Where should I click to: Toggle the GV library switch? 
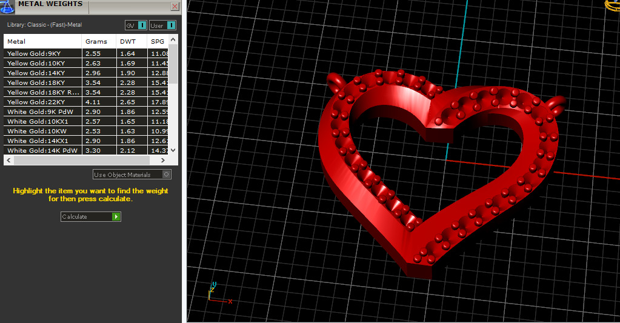click(x=136, y=25)
